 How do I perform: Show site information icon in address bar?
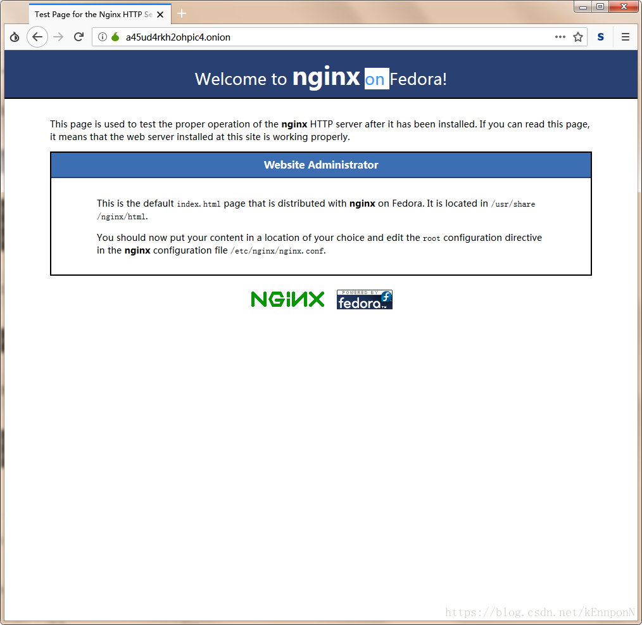tap(103, 37)
